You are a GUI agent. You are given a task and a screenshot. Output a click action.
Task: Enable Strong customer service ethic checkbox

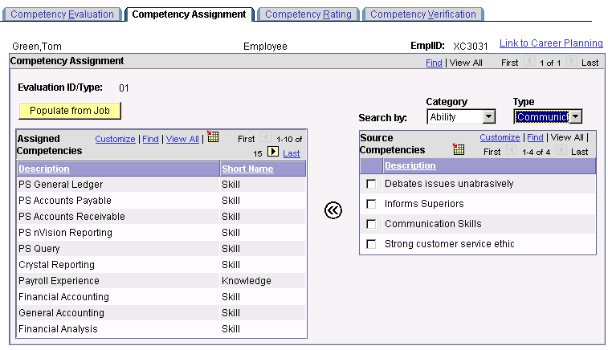[371, 244]
